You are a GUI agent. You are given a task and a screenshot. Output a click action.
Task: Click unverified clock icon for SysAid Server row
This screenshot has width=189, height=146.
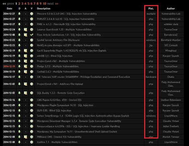(31, 40)
